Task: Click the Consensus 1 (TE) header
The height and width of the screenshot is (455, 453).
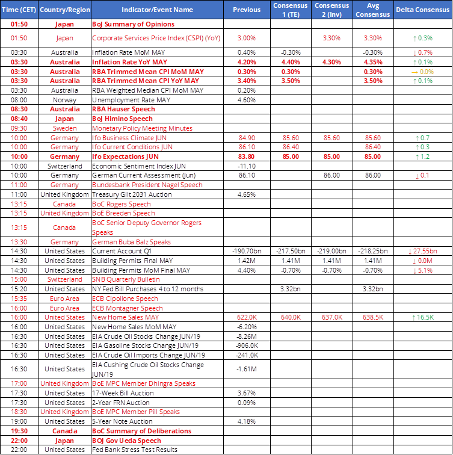Action: coord(291,10)
